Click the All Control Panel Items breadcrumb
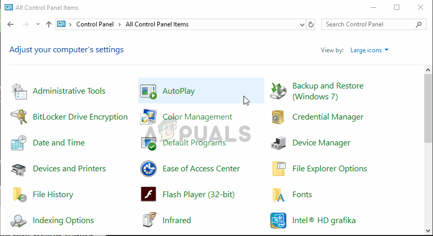This screenshot has height=236, width=433. [x=157, y=24]
